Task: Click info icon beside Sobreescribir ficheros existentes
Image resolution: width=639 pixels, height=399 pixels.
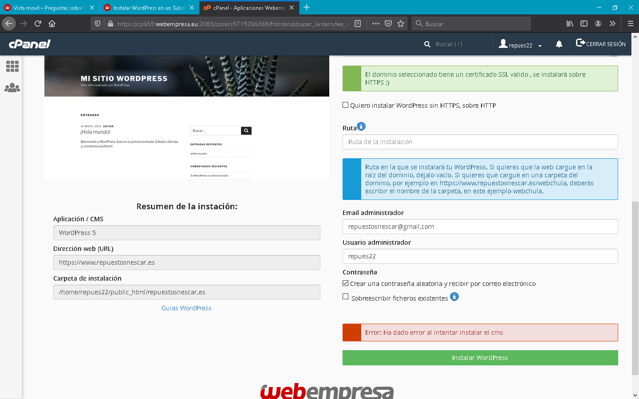Action: point(454,297)
